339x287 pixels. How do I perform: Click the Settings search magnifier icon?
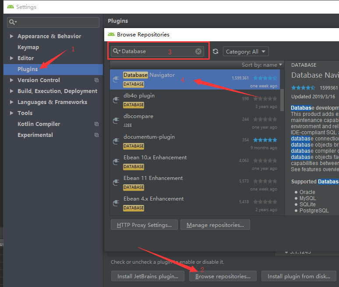(13, 22)
